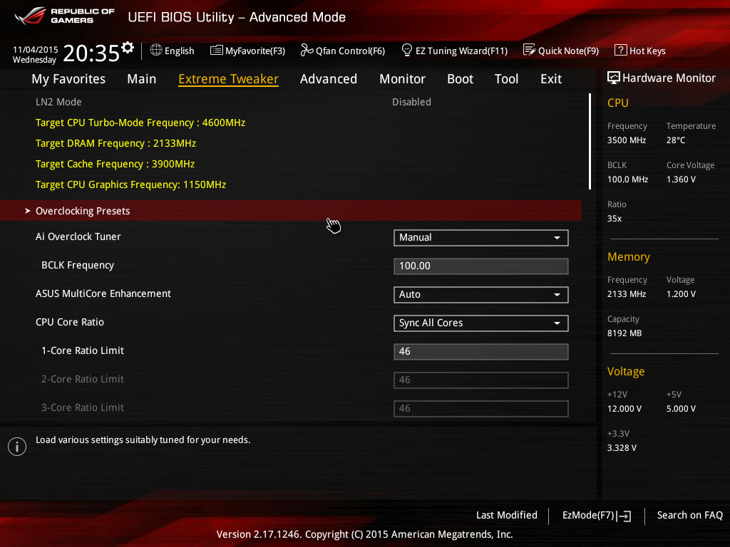Click the Hardware Monitor screen icon
The image size is (730, 547).
tap(613, 78)
